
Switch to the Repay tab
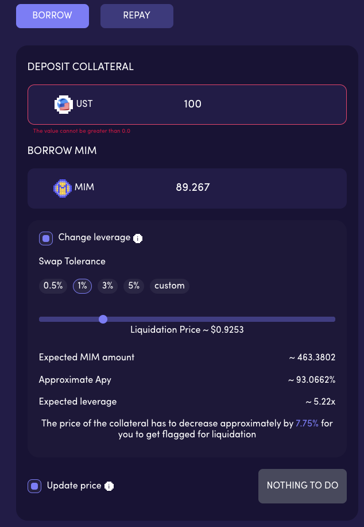pyautogui.click(x=137, y=16)
